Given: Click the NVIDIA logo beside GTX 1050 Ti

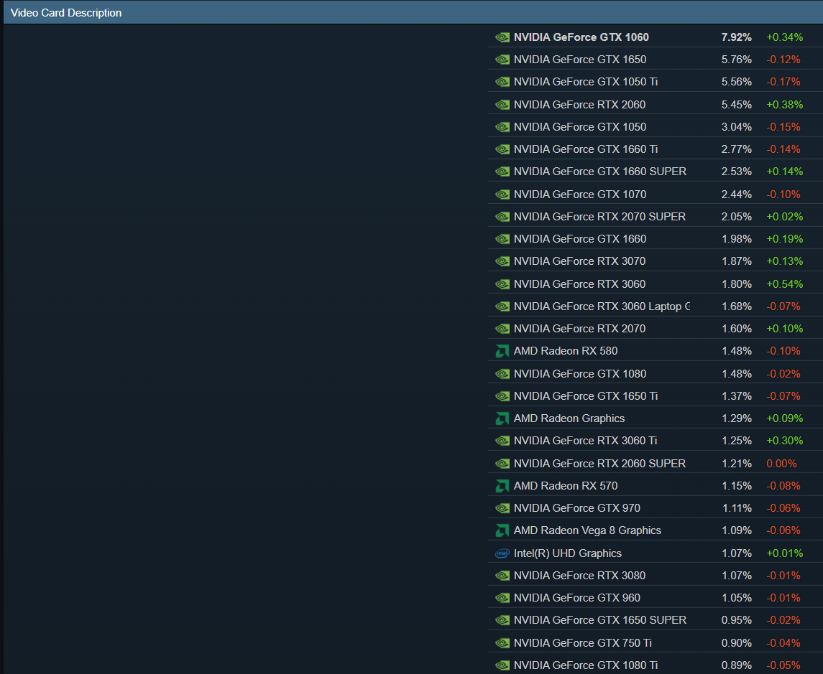Looking at the screenshot, I should point(502,82).
